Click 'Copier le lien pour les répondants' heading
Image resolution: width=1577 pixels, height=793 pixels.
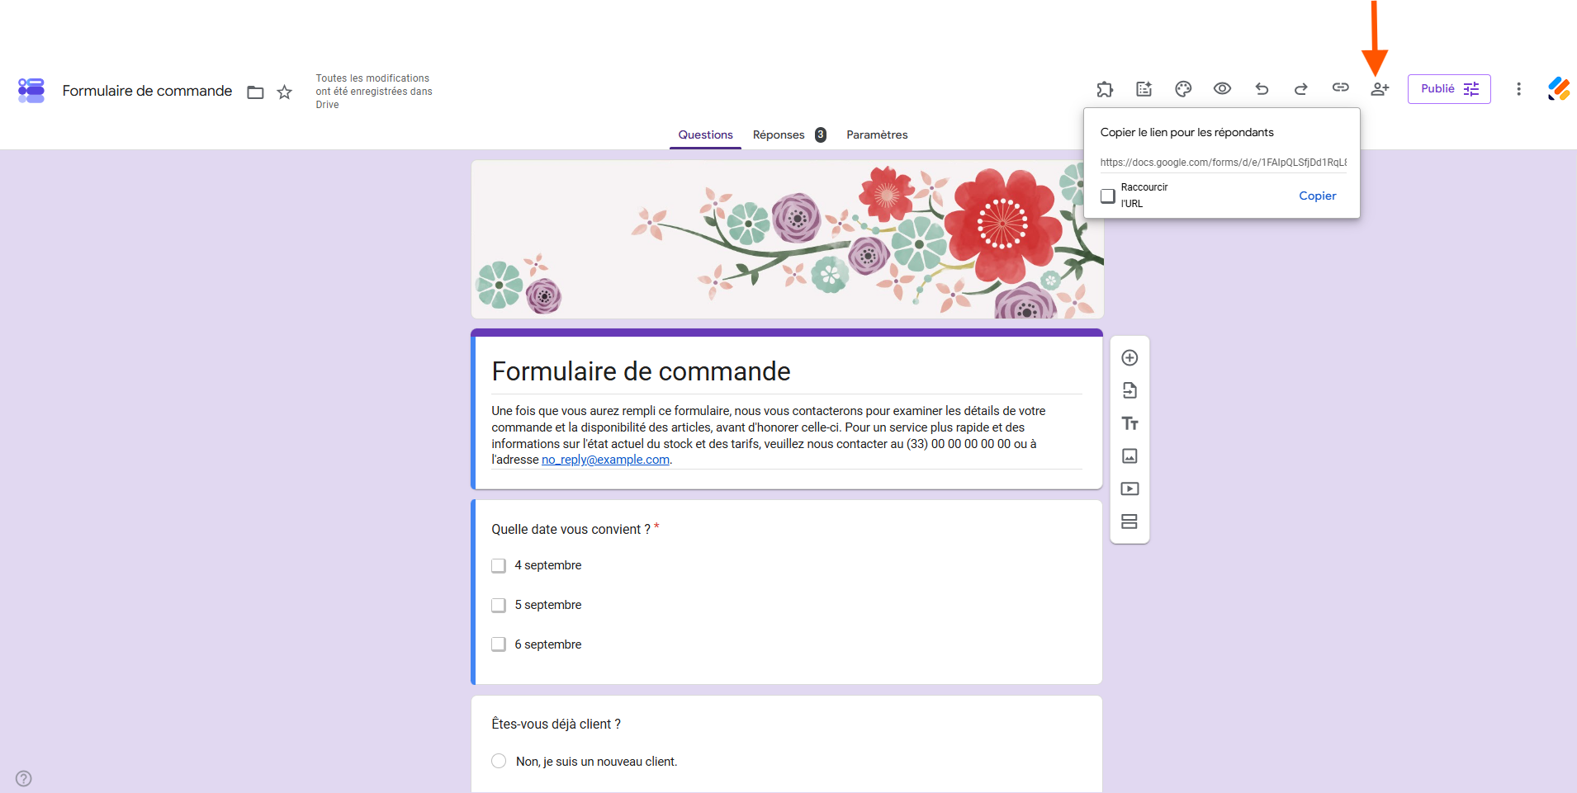[1186, 132]
